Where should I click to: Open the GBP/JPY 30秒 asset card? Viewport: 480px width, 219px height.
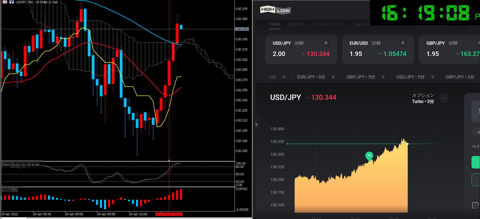tap(449, 49)
